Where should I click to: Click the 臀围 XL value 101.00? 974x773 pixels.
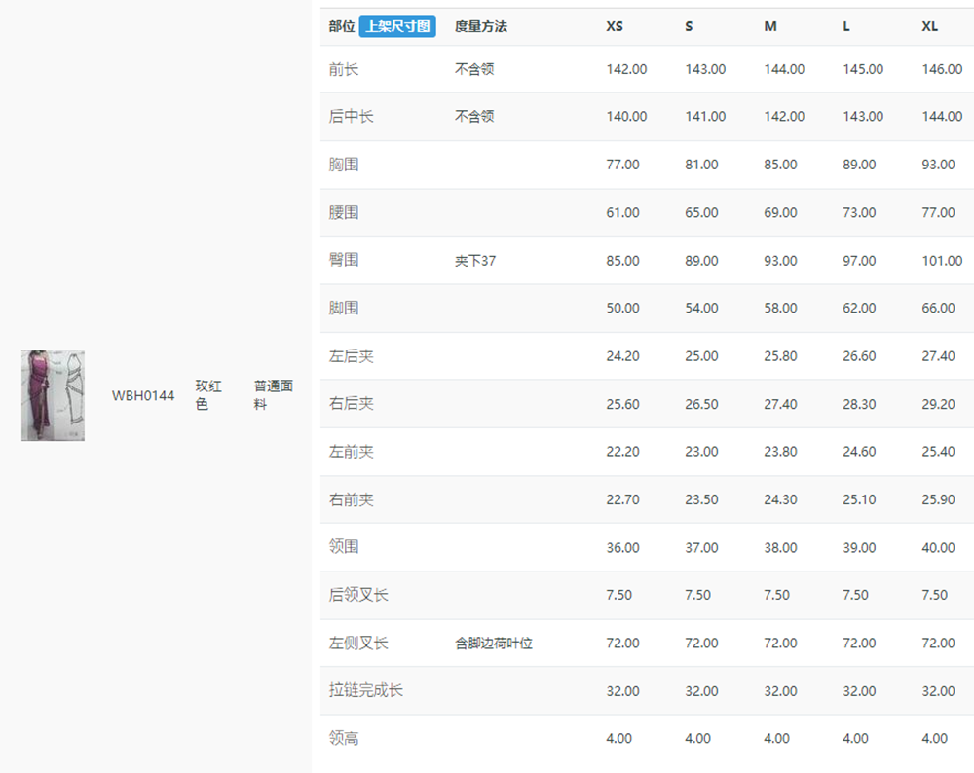click(x=942, y=261)
